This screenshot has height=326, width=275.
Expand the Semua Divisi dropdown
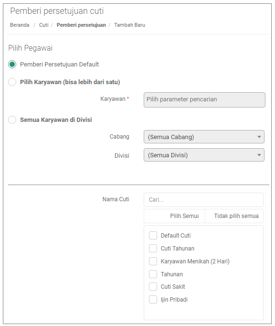204,155
